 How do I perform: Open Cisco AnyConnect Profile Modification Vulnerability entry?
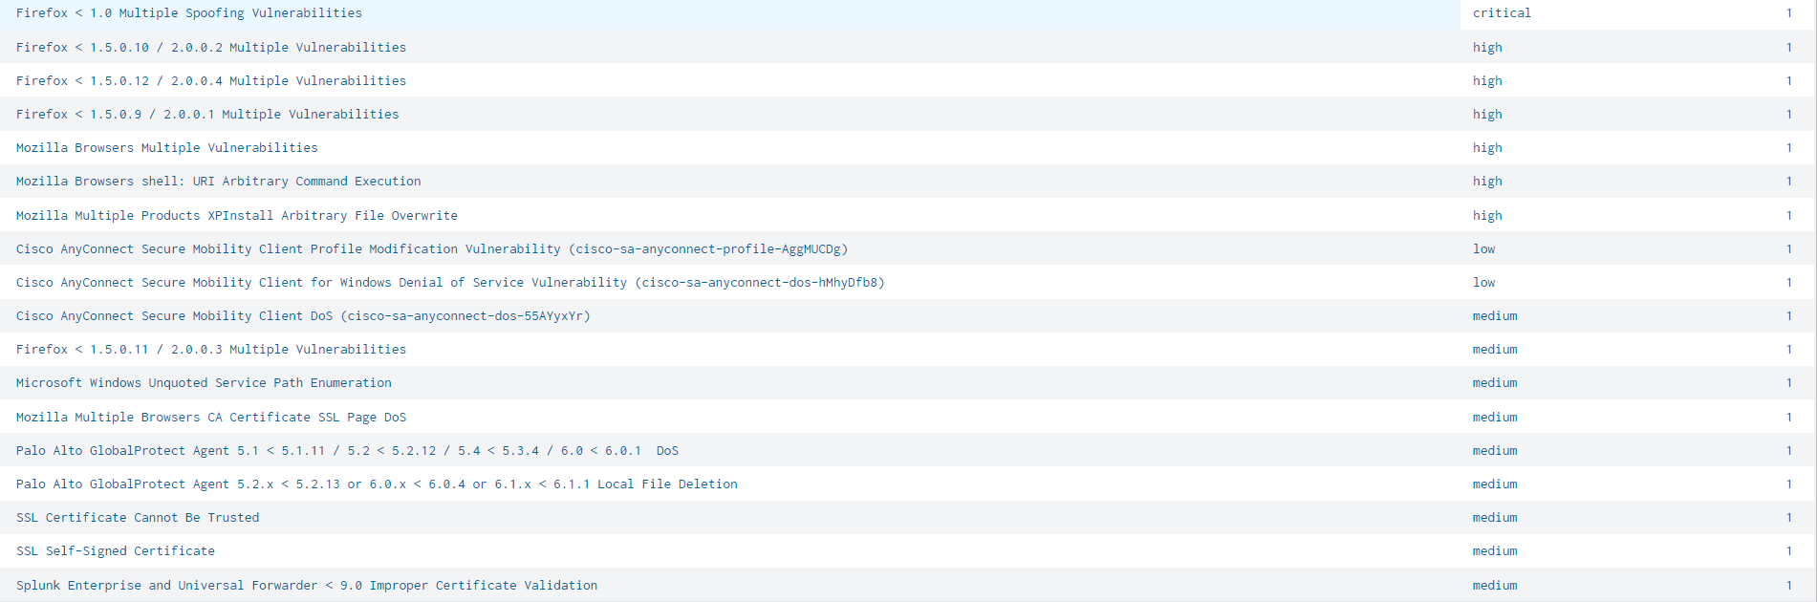pos(432,248)
